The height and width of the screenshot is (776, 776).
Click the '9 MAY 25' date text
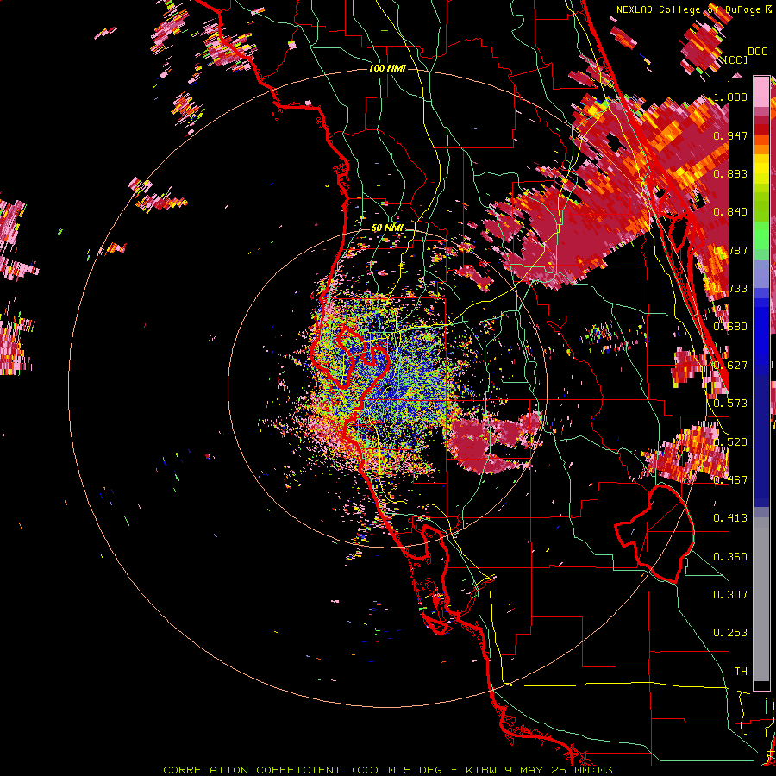pos(535,770)
